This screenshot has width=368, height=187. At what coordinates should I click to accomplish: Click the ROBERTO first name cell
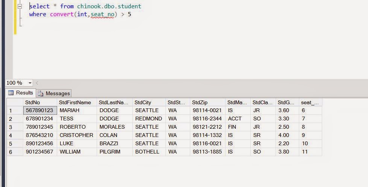(77, 127)
